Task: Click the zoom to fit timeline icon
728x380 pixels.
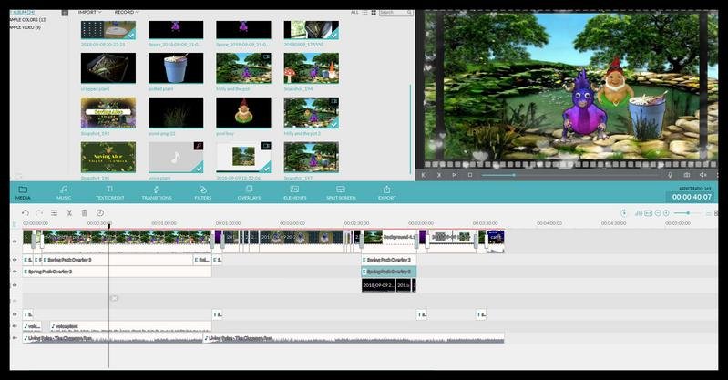Action: (x=649, y=212)
